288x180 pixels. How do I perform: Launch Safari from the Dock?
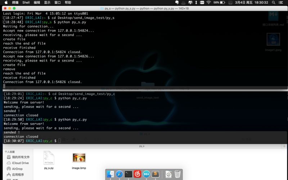tap(120, 174)
